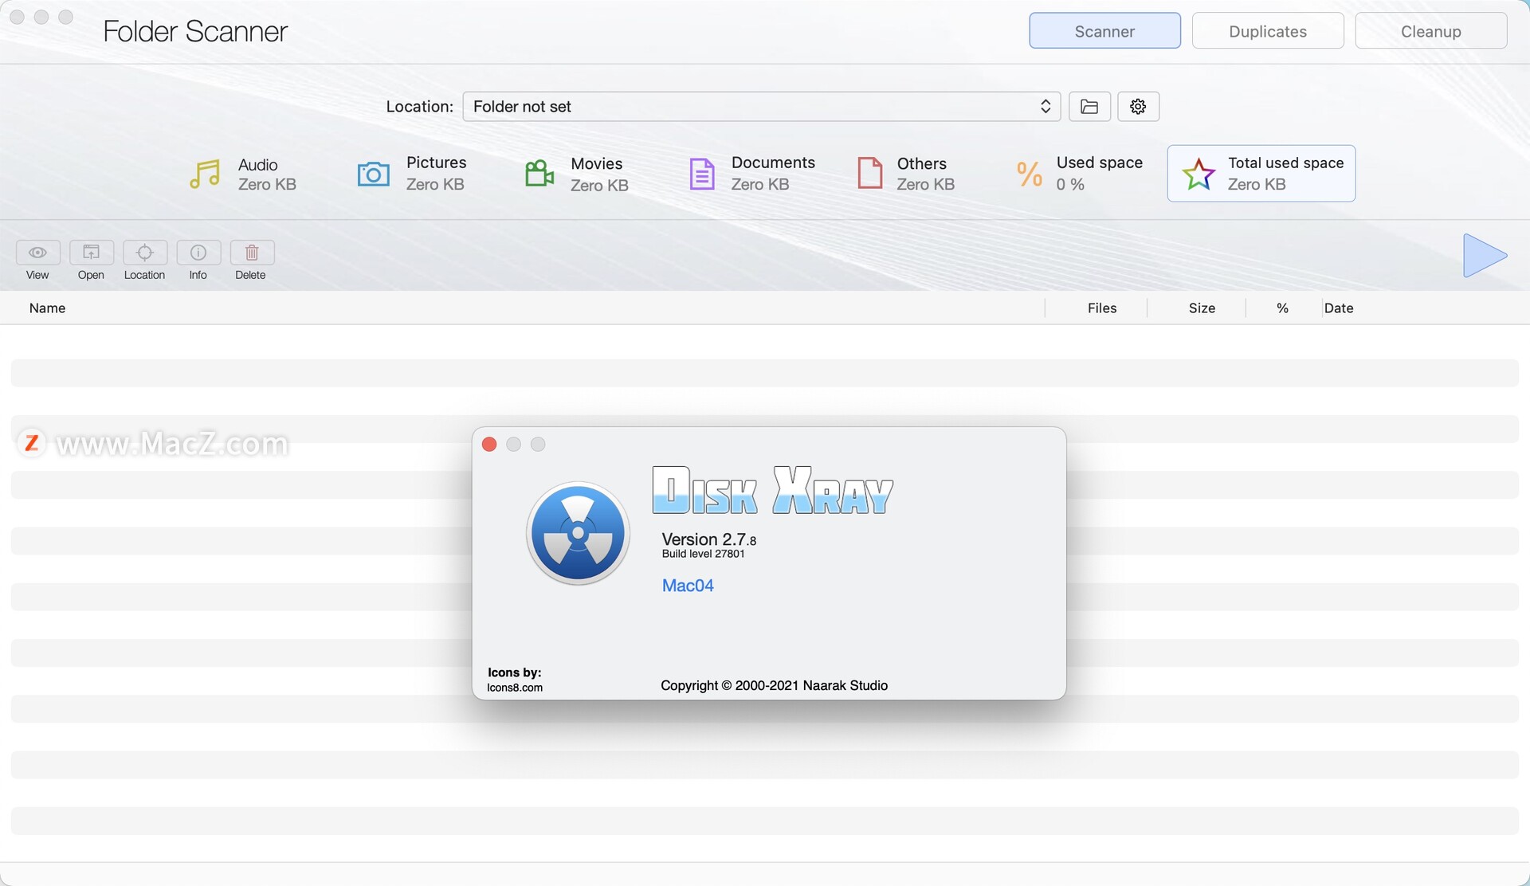Open the folder chooser icon button
The width and height of the screenshot is (1530, 886).
click(x=1089, y=106)
